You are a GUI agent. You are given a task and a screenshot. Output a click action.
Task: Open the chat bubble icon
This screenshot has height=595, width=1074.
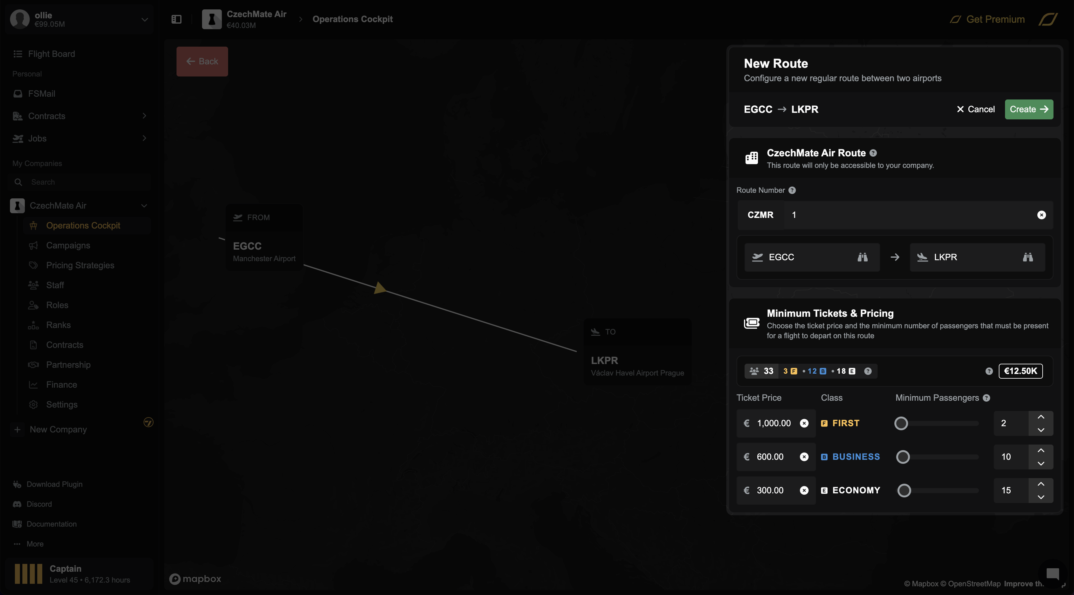1052,573
